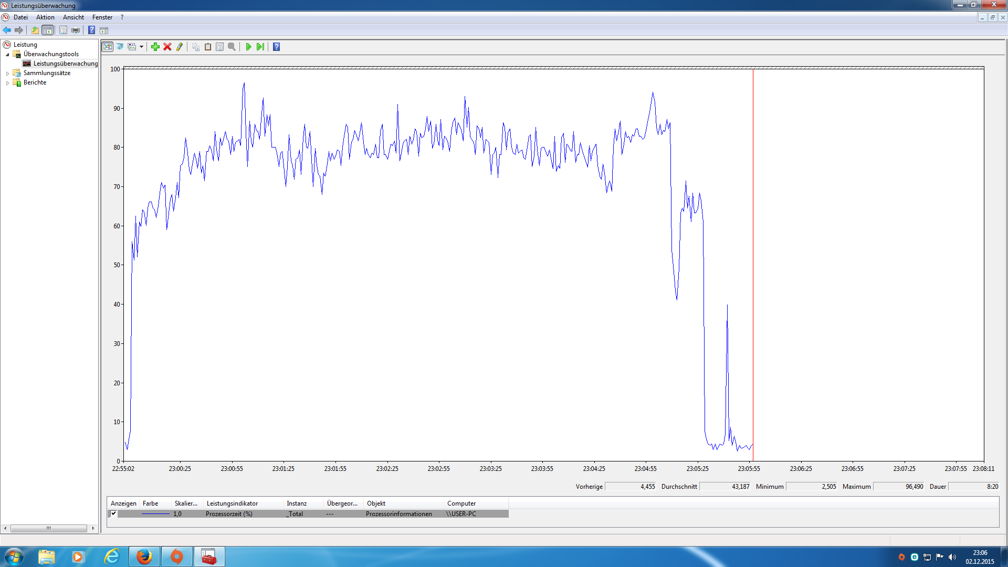
Task: Click the paste counter list clipboard icon
Action: (208, 47)
